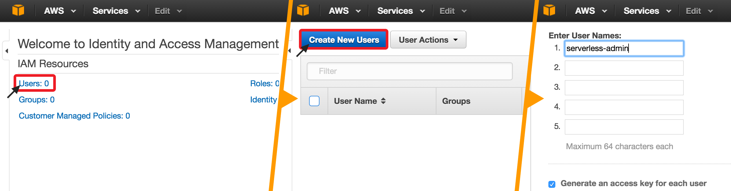Open the User Actions dropdown

coord(428,40)
